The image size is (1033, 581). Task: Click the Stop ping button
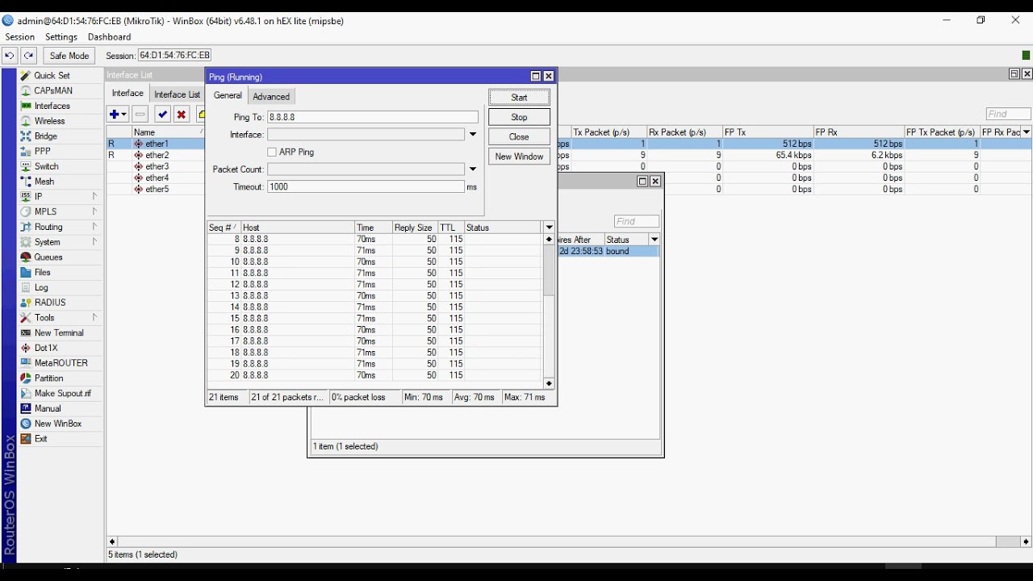[519, 117]
